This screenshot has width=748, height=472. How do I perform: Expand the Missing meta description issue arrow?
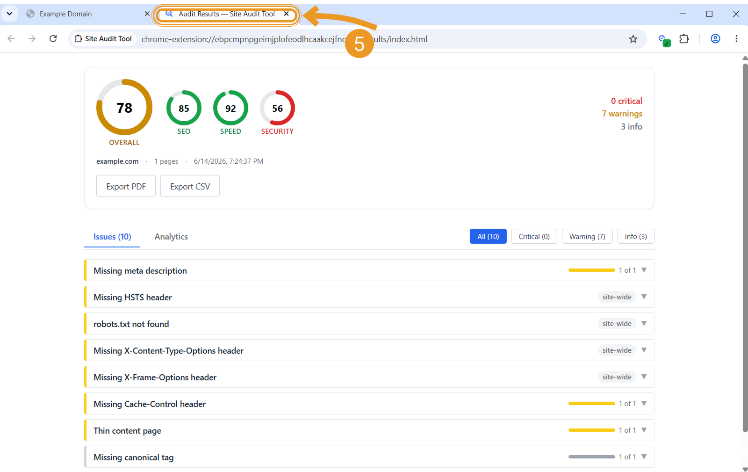click(644, 270)
